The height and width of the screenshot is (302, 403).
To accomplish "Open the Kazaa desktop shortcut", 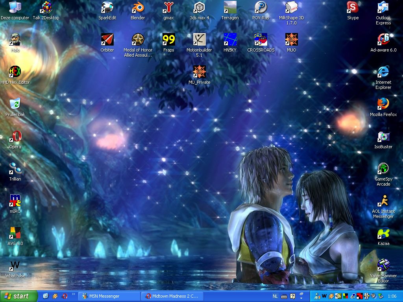I will (383, 233).
